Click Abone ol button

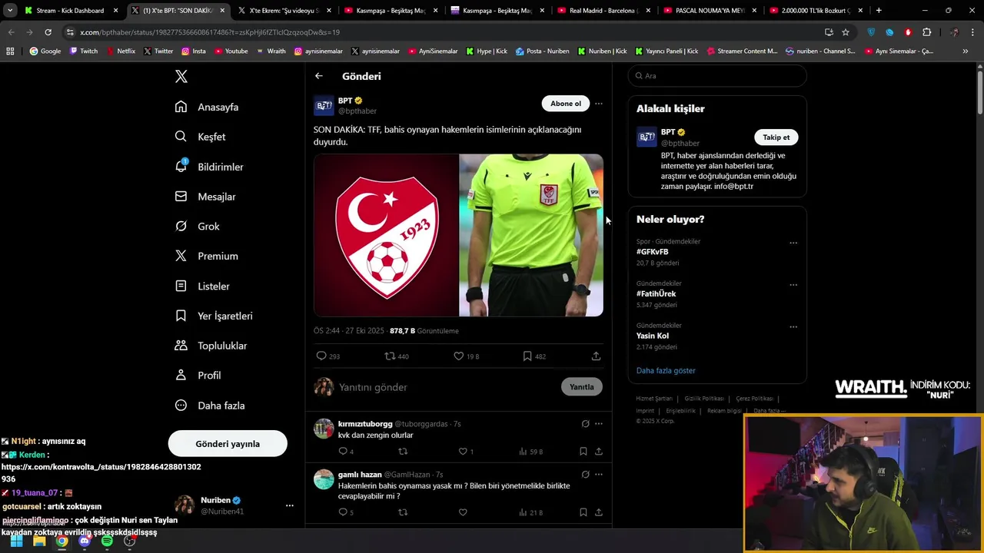pyautogui.click(x=566, y=104)
